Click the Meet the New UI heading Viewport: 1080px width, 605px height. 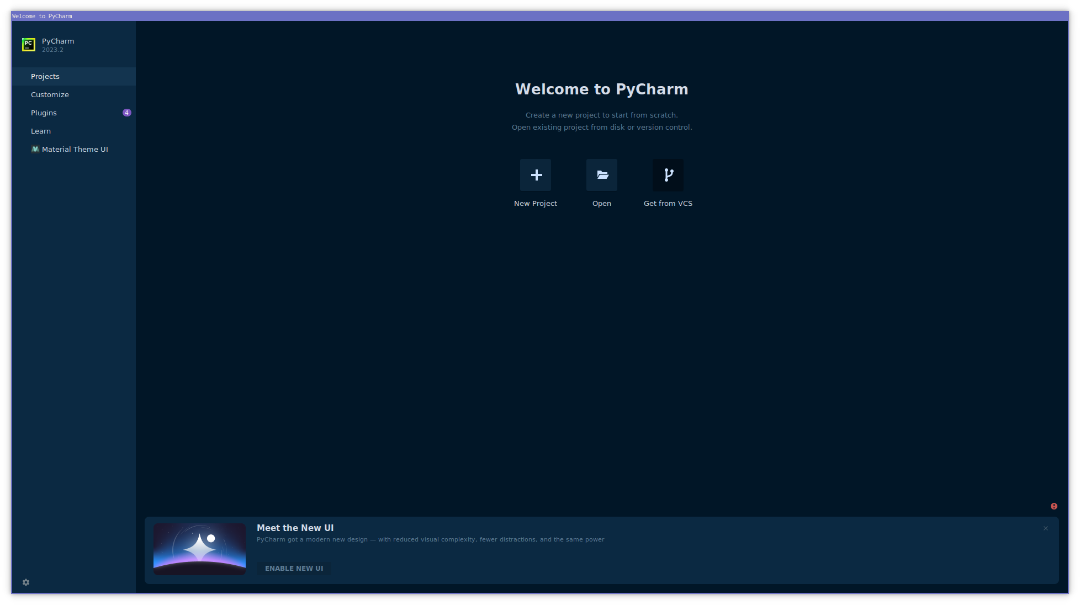point(295,528)
